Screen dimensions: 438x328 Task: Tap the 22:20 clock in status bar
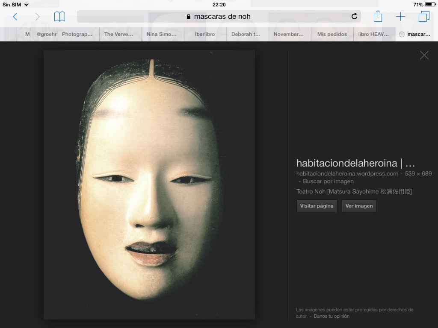219,4
